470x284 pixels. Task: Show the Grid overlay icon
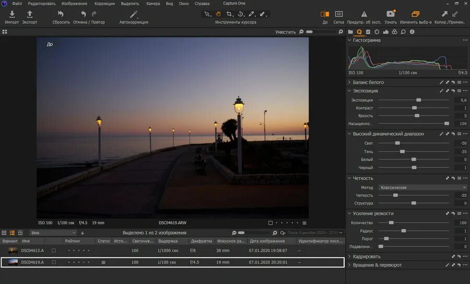[x=339, y=14]
